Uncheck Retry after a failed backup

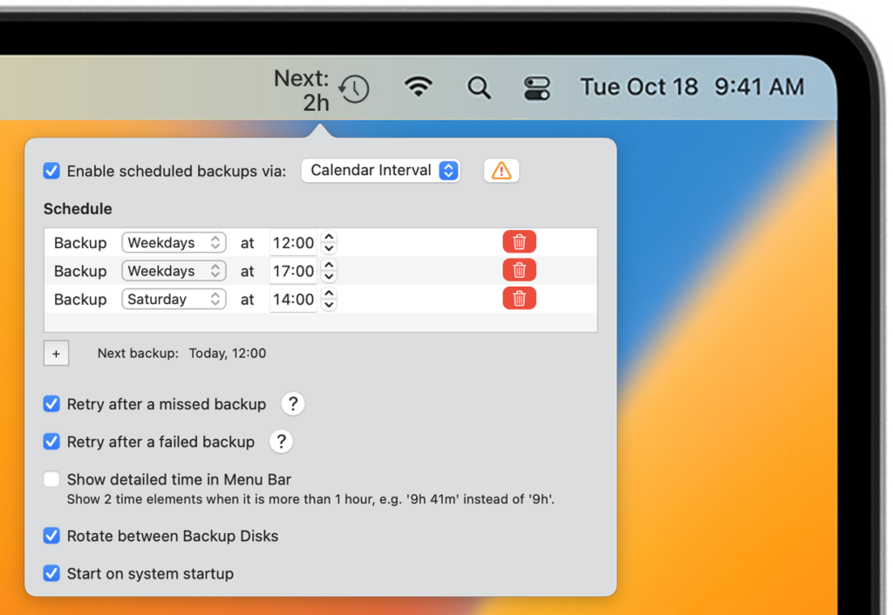click(51, 442)
